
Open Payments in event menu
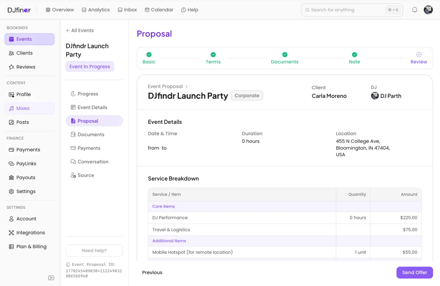tap(94, 148)
